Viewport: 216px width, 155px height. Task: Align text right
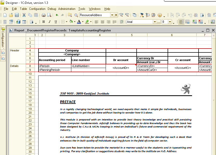(109, 22)
